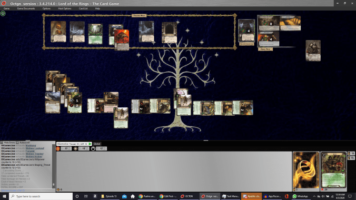The width and height of the screenshot is (356, 200).
Task: Toggle the Autoscroll checkbox
Action: click(x=17, y=143)
